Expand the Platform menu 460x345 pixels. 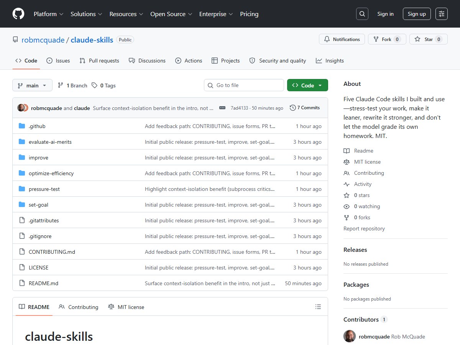(48, 14)
